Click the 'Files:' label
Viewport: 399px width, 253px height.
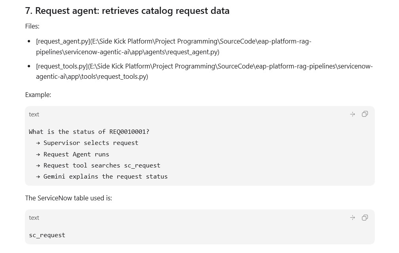[32, 26]
